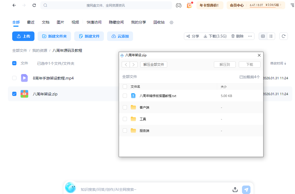Click the back arrow navigation icon
The image size is (295, 194).
coord(14,5)
